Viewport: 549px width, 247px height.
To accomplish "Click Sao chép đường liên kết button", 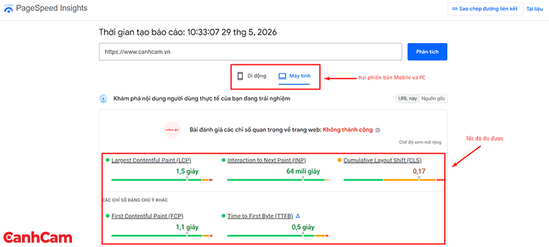I will (x=485, y=9).
